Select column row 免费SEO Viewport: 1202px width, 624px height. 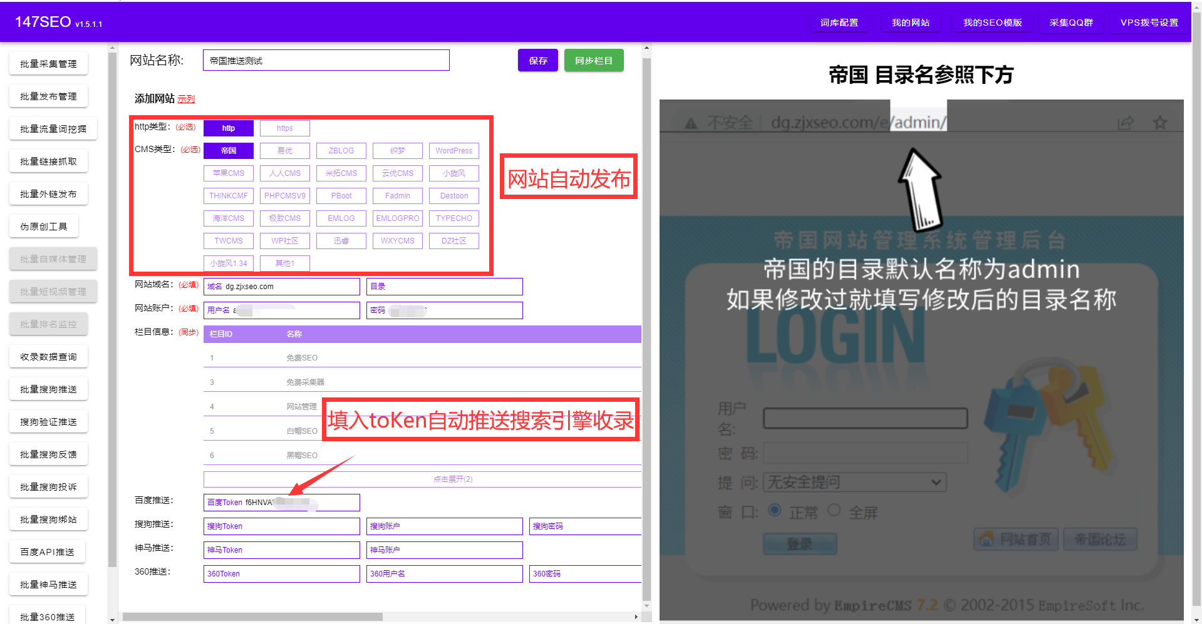click(x=422, y=358)
